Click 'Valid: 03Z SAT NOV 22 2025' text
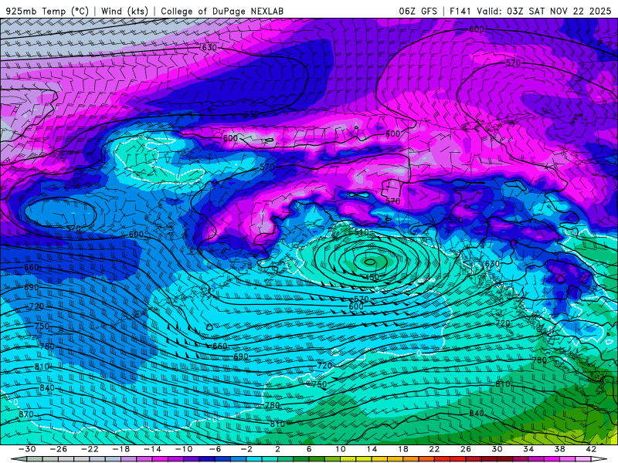The image size is (618, 463). point(544,11)
